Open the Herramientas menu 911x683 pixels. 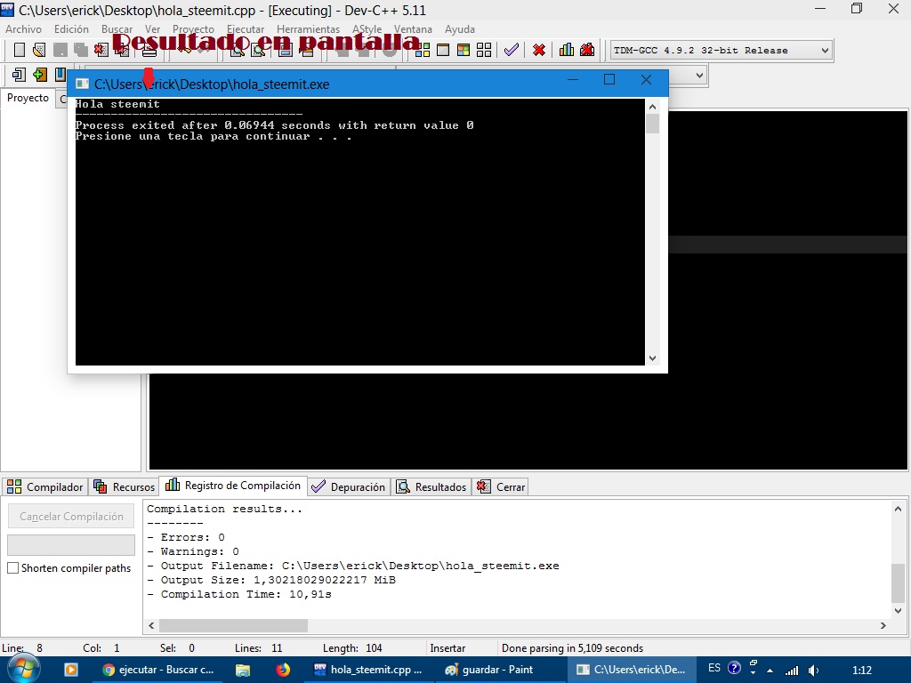308,29
